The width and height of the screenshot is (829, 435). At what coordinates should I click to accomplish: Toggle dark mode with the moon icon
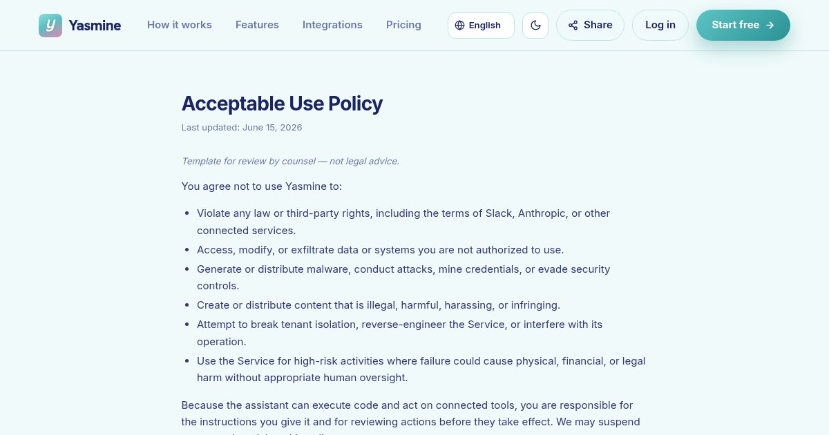click(535, 26)
